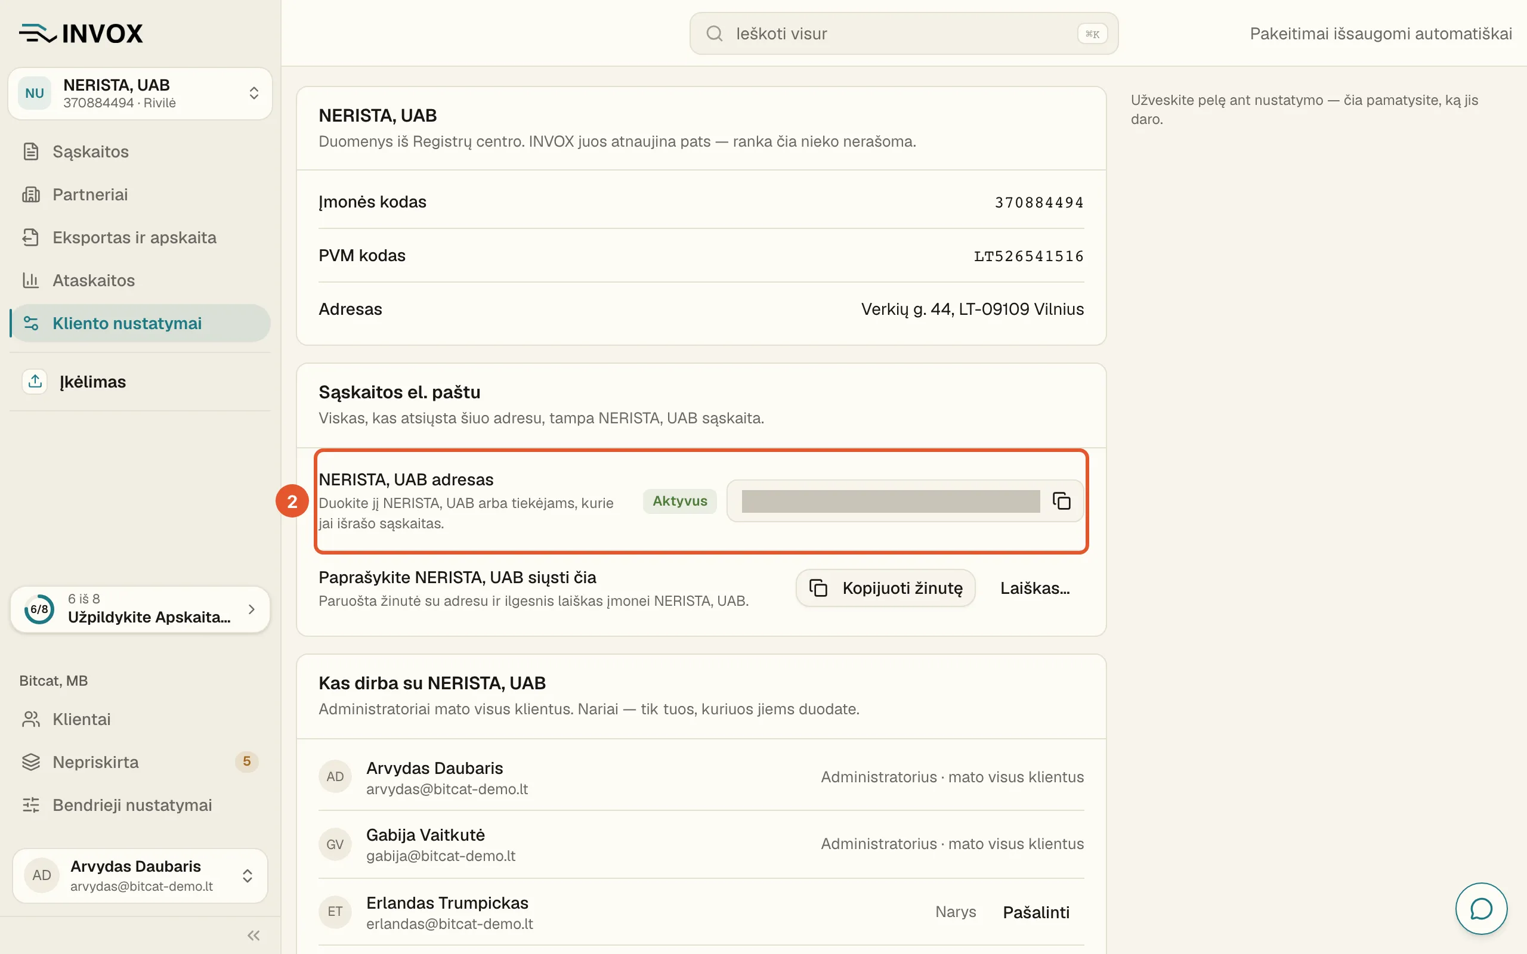Screen dimensions: 1527x954
Task: Click the Sąskaitos el. paštu heading
Action: (x=400, y=392)
